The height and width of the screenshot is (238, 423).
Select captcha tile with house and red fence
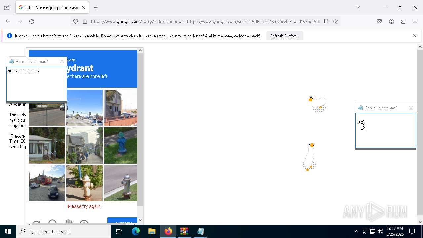click(121, 108)
